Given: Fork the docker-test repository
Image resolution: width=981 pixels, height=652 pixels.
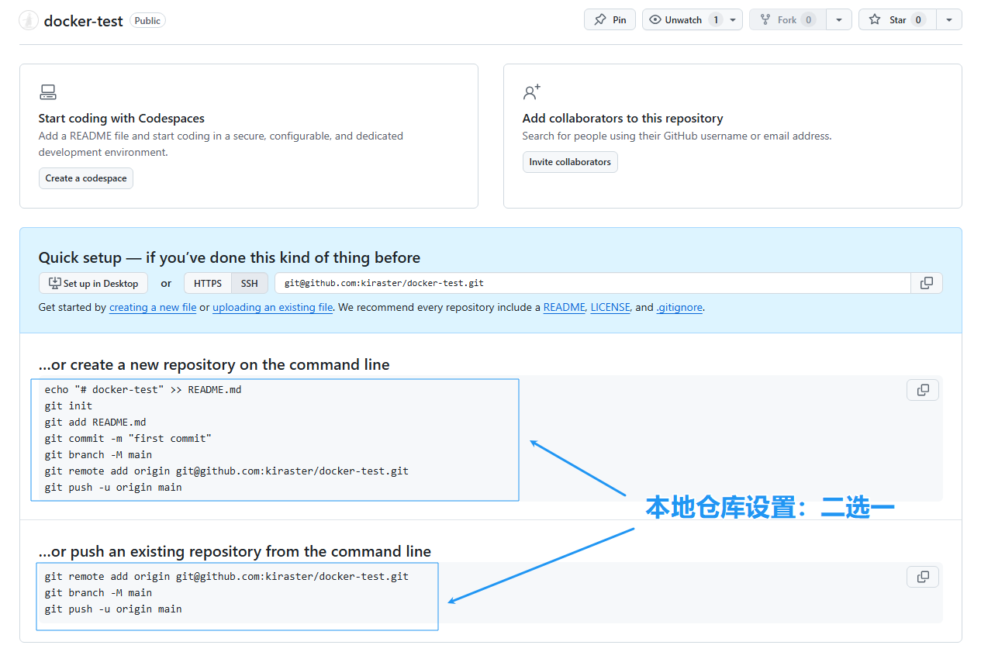Looking at the screenshot, I should [x=787, y=19].
